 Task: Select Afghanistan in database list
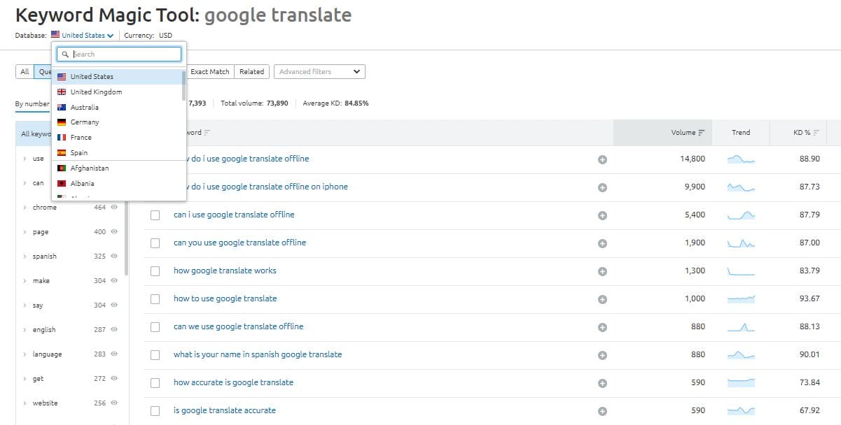[117, 168]
